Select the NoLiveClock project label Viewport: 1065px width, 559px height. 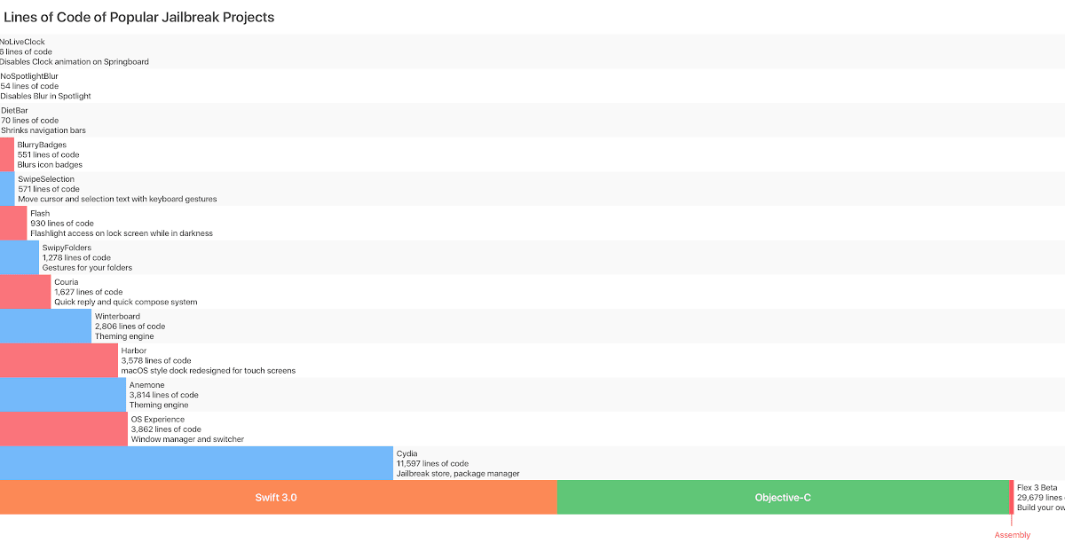tap(22, 42)
